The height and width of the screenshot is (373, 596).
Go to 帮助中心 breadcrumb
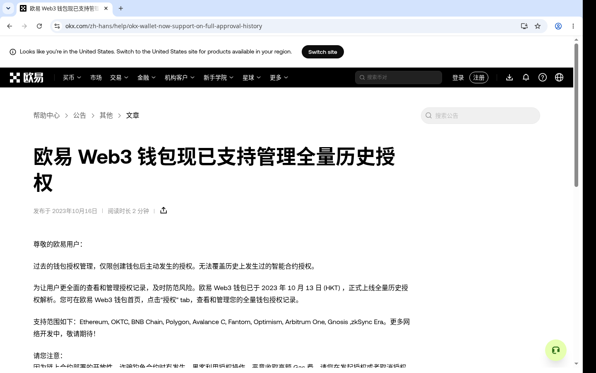47,115
